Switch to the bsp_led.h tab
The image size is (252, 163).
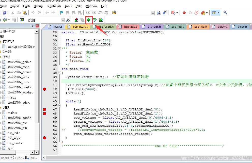tap(199, 27)
